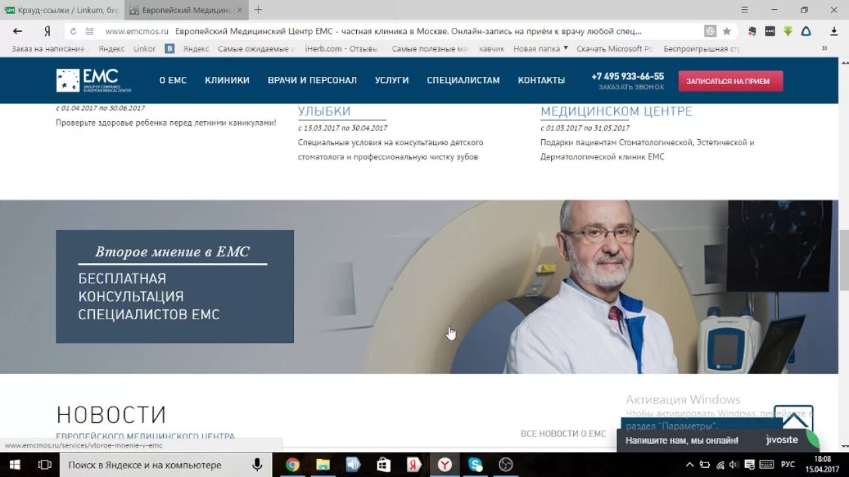Open the 'МЕДИЦИНСКОМ ЦЕНТРЕ' promotion heading
Viewport: 849px width, 477px height.
click(616, 111)
